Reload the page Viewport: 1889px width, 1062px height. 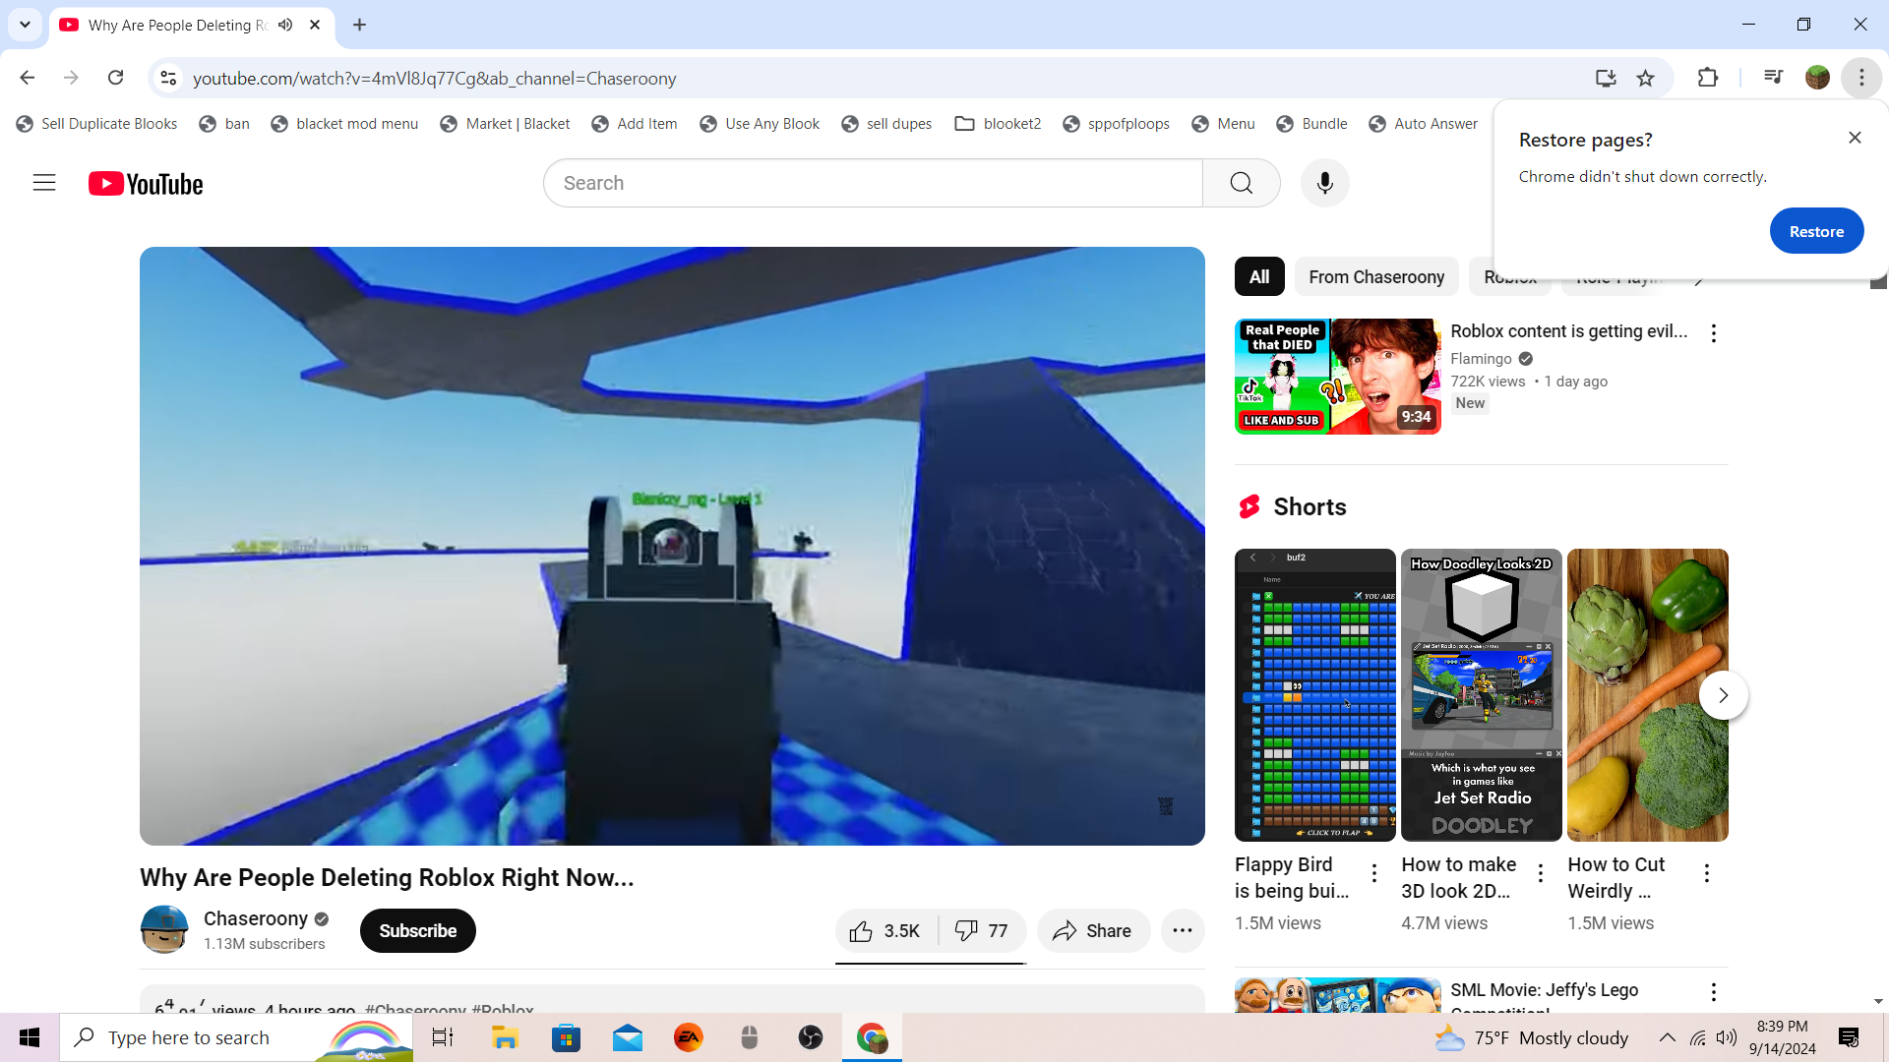(115, 78)
